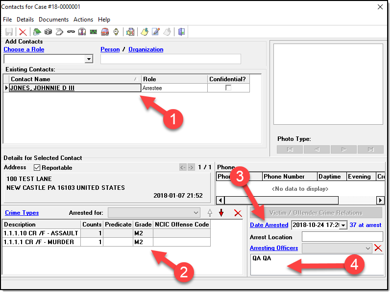Image resolution: width=392 pixels, height=294 pixels.
Task: Open the Choose a Role dropdown
Action: 89,59
